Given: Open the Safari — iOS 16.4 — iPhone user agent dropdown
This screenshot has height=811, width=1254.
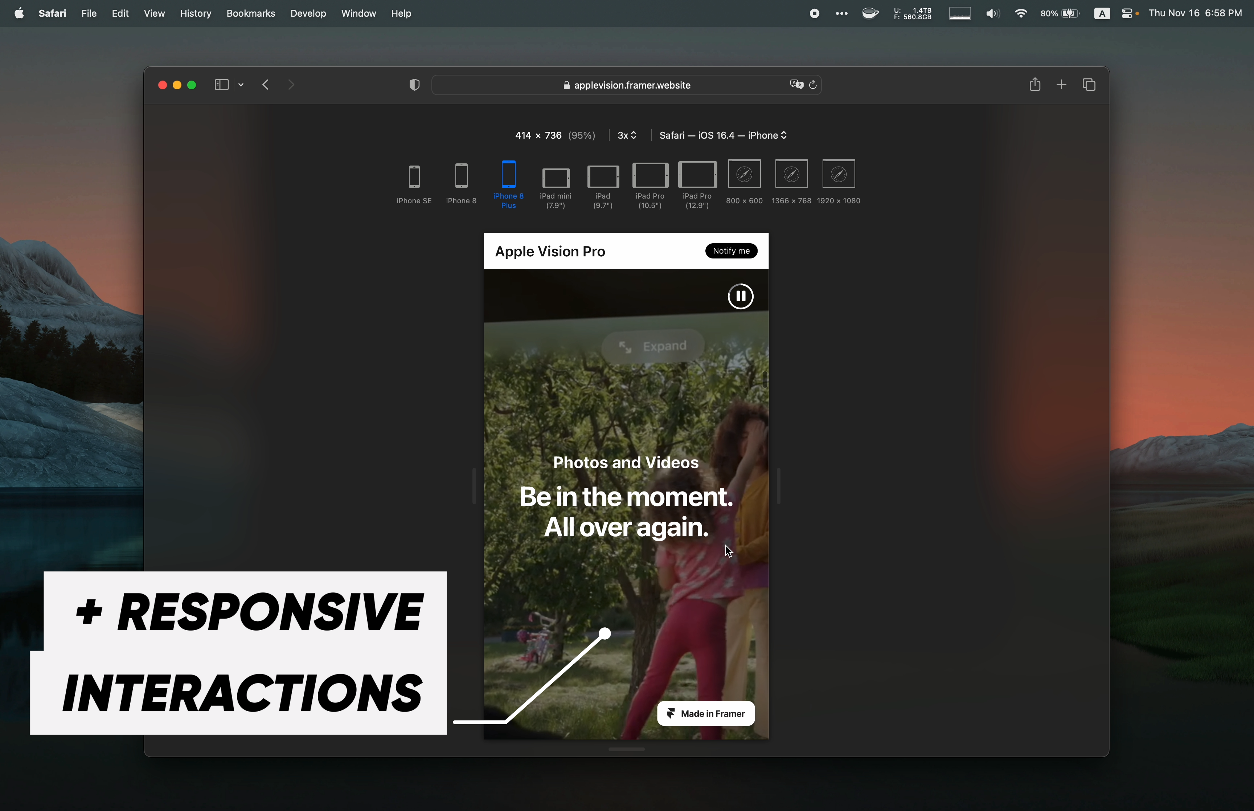Looking at the screenshot, I should [x=723, y=135].
